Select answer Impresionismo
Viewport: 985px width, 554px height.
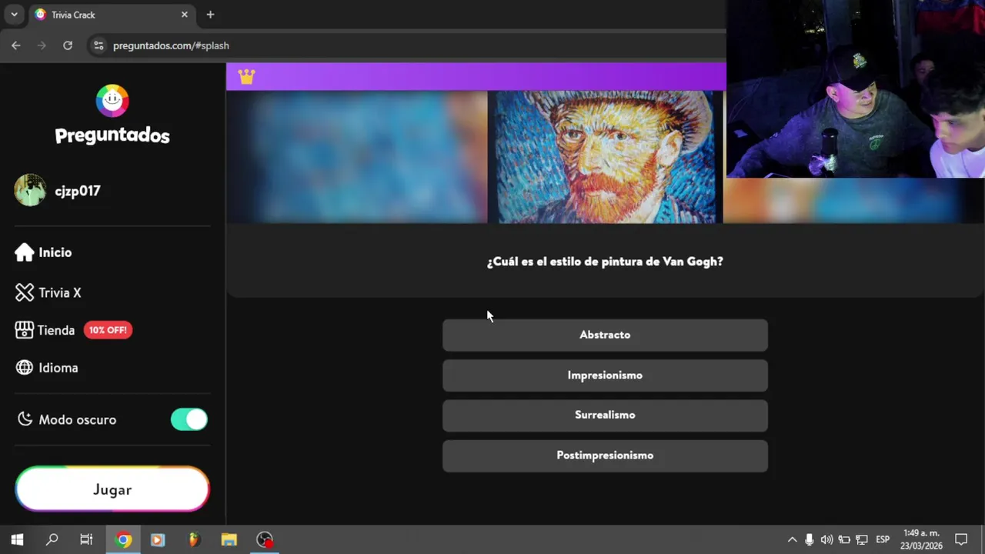pyautogui.click(x=605, y=375)
